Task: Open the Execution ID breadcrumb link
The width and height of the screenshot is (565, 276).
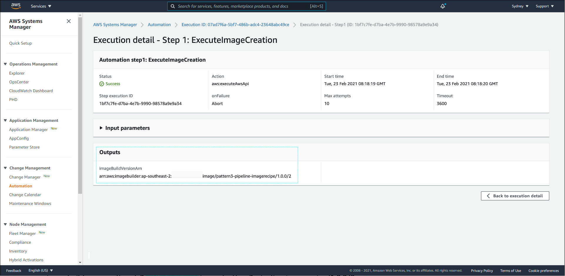Action: pos(235,25)
